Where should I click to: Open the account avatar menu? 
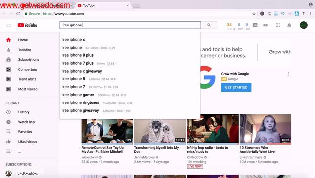304,25
